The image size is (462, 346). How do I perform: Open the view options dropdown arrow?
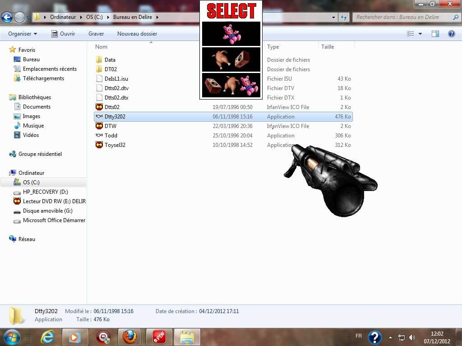(x=420, y=33)
